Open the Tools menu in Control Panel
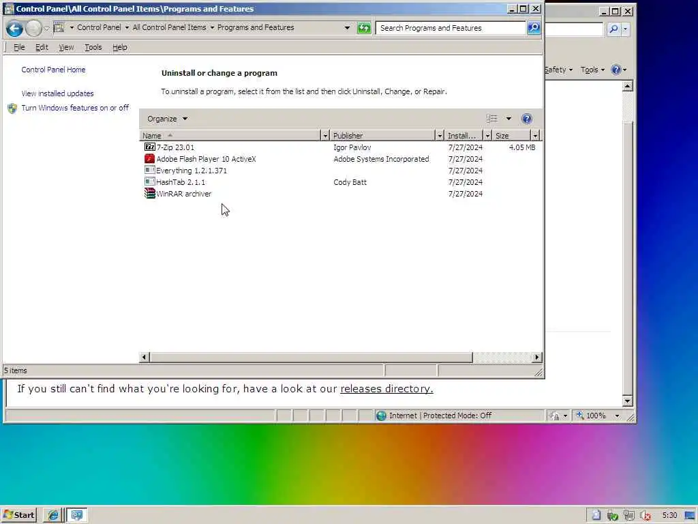The width and height of the screenshot is (698, 524). pos(93,47)
